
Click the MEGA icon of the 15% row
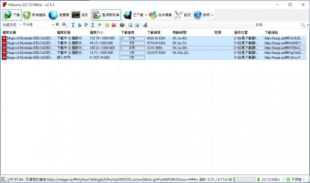(x=4, y=38)
